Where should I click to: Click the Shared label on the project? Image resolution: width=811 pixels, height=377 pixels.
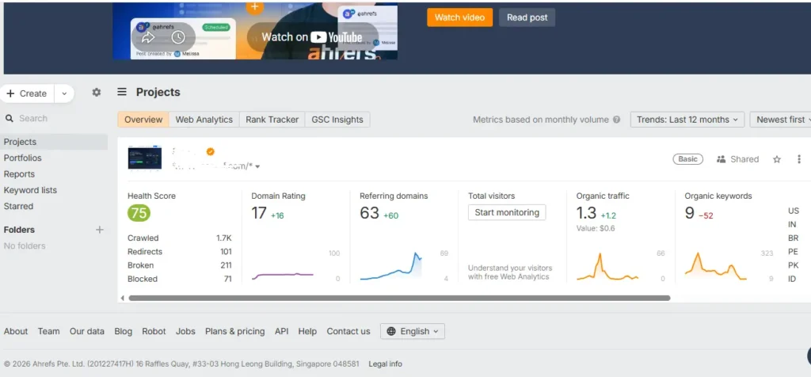coord(744,159)
